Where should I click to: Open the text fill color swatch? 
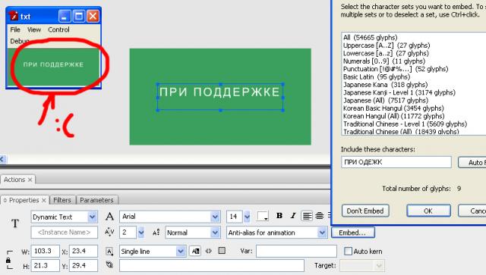pos(263,216)
